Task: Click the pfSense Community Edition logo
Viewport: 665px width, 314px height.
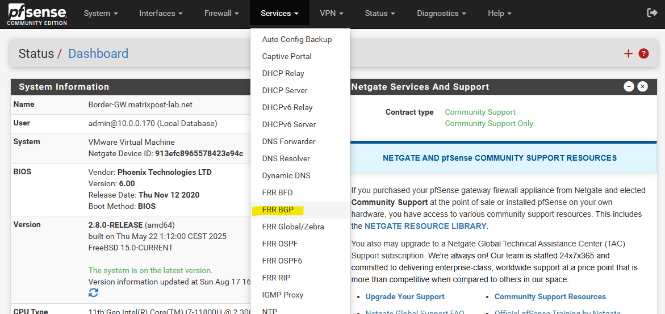Action: coord(37,14)
